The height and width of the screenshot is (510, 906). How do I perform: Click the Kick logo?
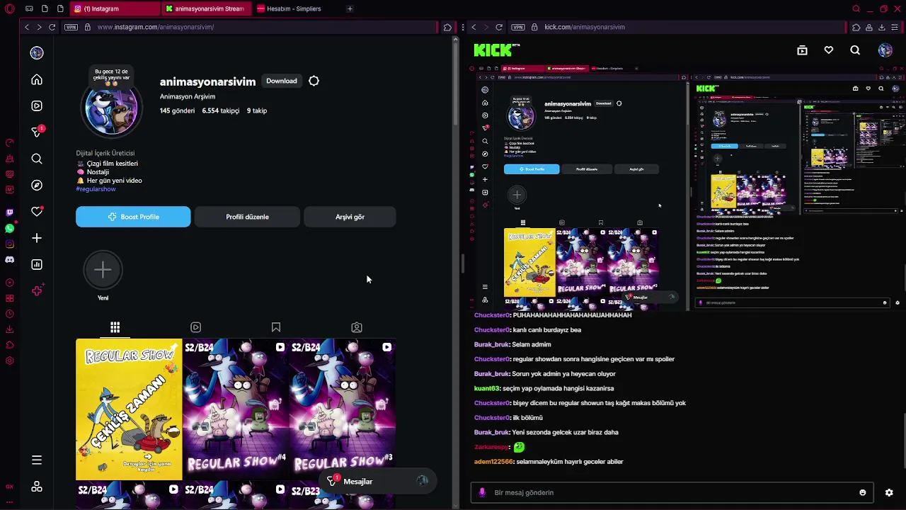[497, 50]
